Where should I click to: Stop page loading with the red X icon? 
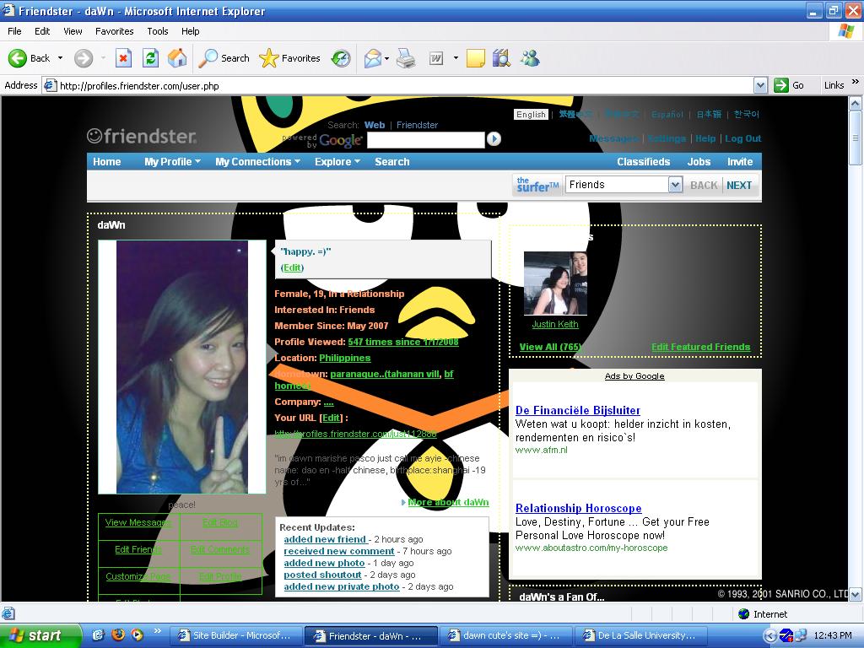[123, 58]
